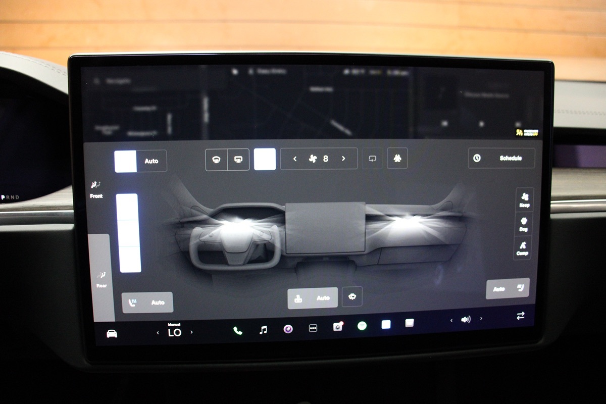This screenshot has height=404, width=606.
Task: Open the climate Schedule button
Action: click(501, 158)
